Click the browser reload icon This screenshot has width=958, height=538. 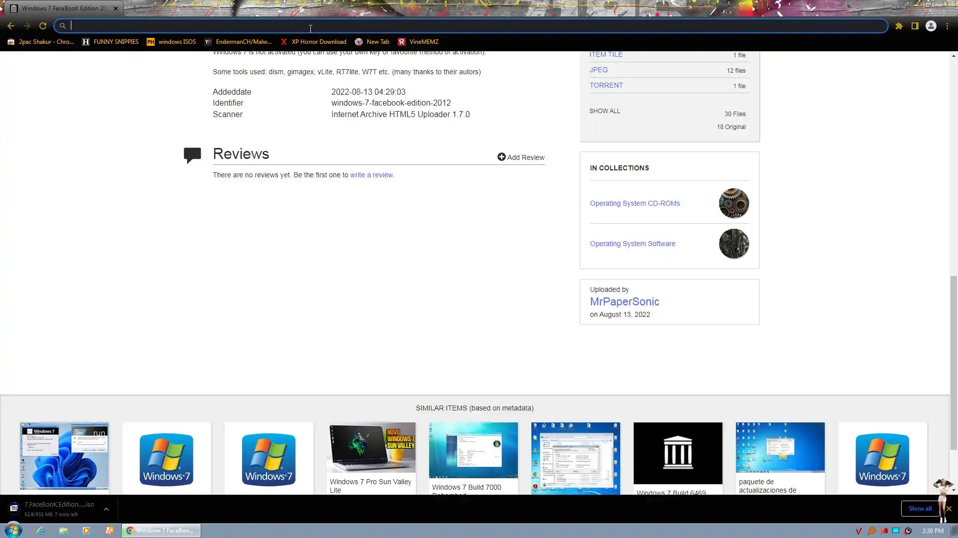(43, 26)
